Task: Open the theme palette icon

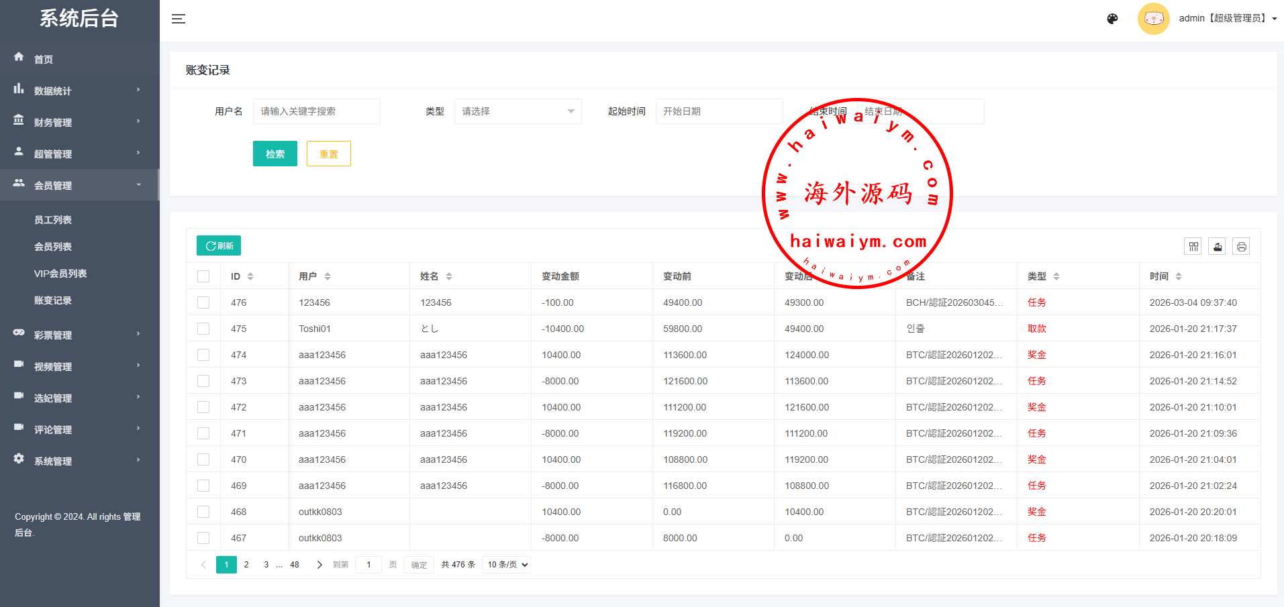Action: point(1112,19)
